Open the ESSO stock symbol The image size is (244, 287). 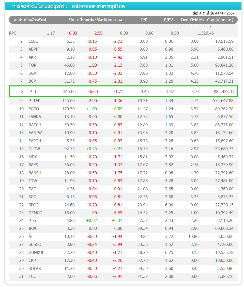point(34,41)
